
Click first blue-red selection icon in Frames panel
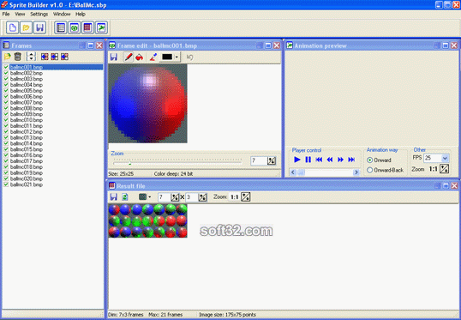45,57
